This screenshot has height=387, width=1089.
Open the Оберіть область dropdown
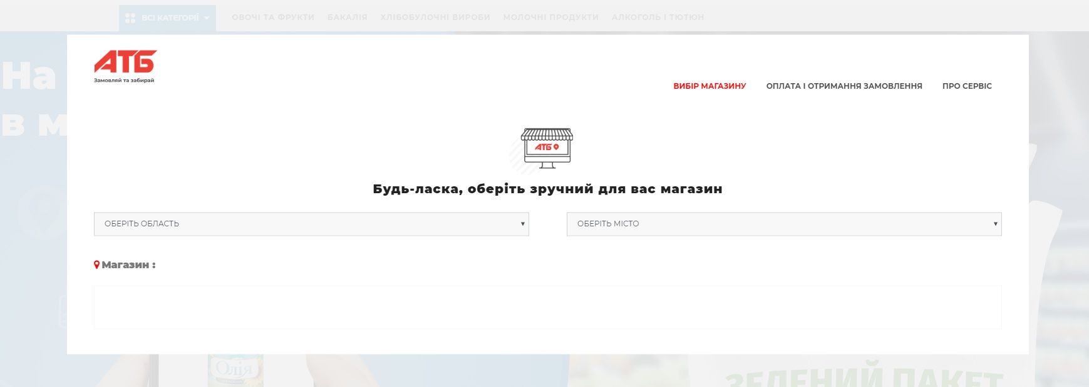(x=311, y=224)
